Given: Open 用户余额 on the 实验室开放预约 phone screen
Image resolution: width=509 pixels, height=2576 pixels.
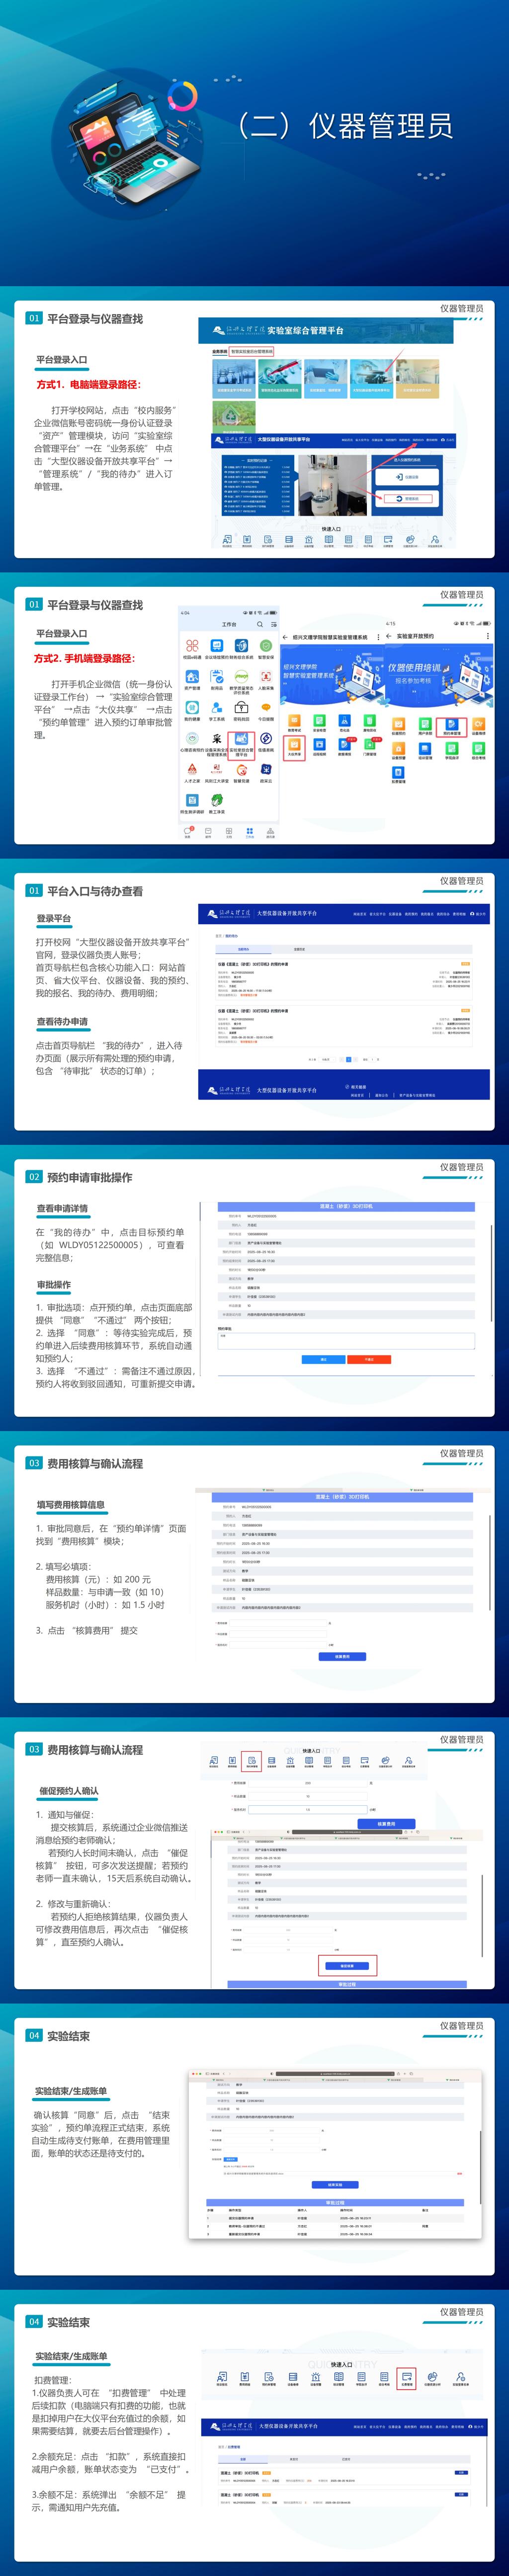Looking at the screenshot, I should [425, 726].
